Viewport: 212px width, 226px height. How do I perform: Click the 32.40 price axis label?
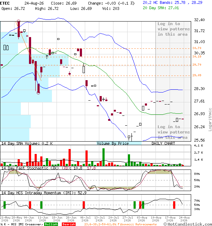tap(199, 20)
